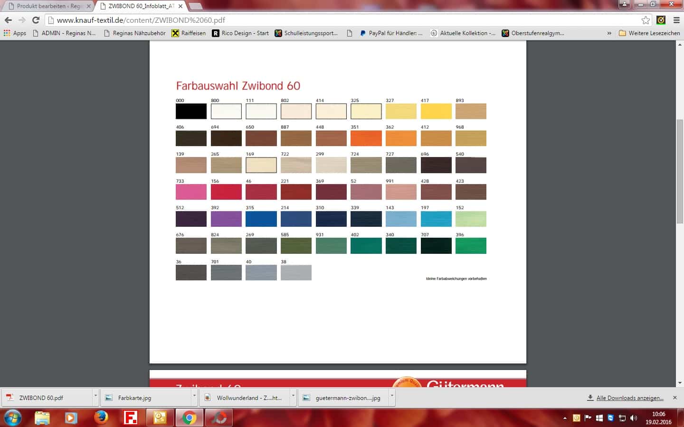Show hidden system tray icons
This screenshot has height=427, width=684.
click(x=565, y=418)
